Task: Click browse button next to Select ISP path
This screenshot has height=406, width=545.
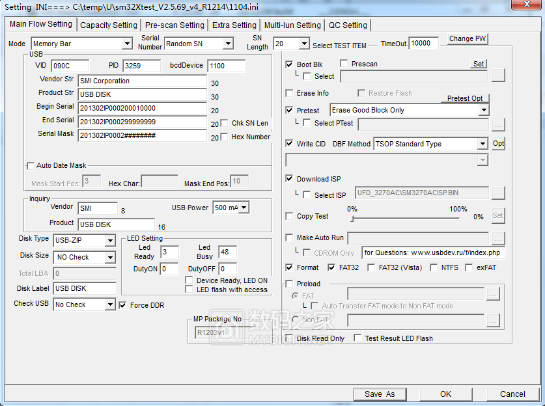Action: coord(497,193)
